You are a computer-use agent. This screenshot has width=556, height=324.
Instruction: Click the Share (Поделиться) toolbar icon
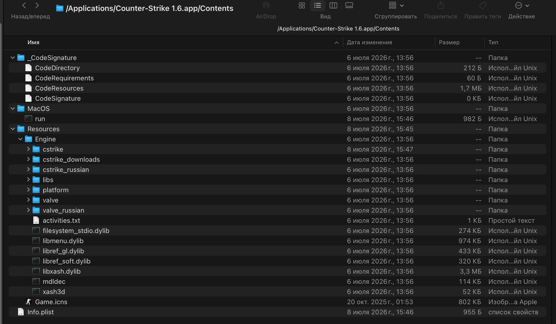pyautogui.click(x=441, y=5)
